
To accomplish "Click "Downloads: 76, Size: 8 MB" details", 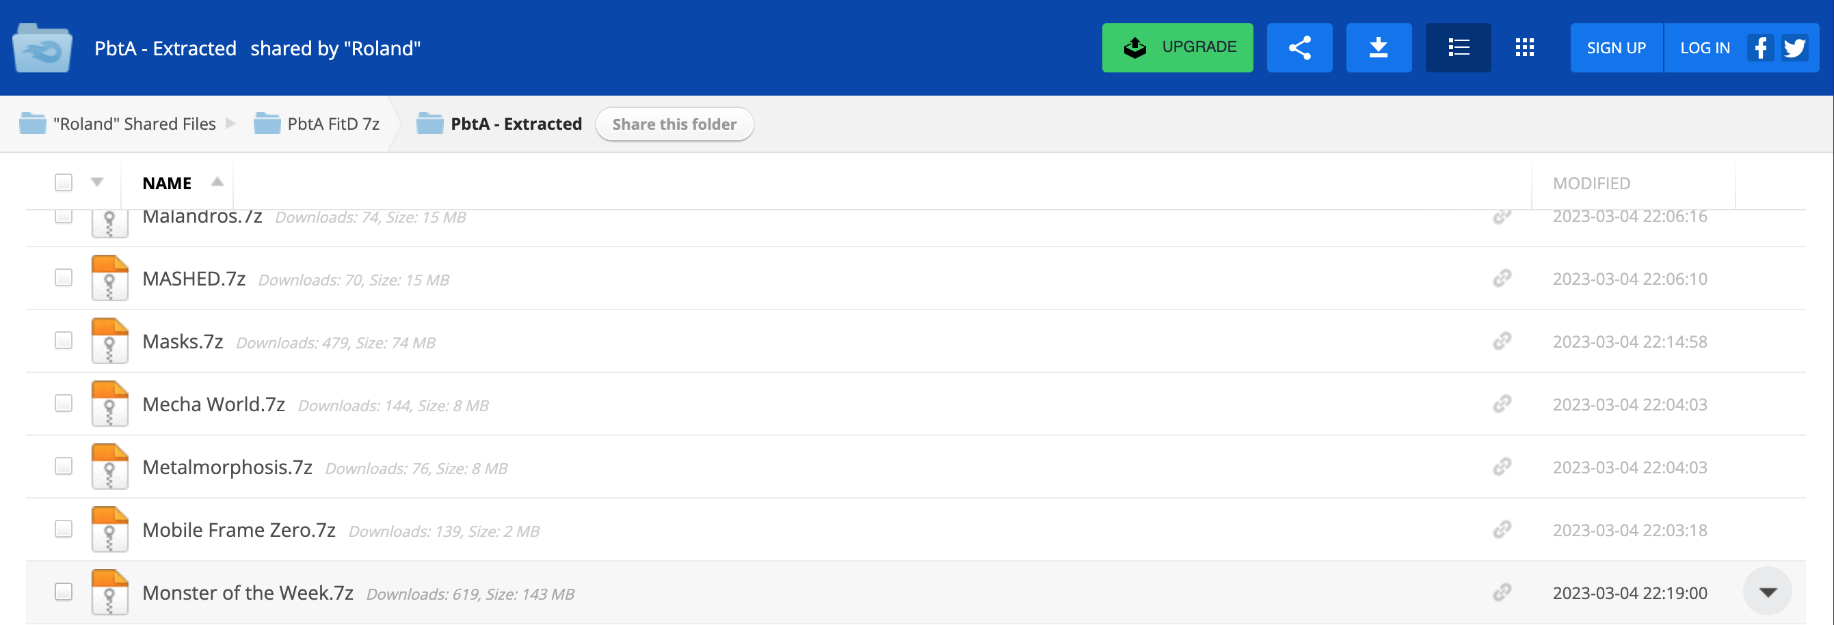I will [416, 469].
